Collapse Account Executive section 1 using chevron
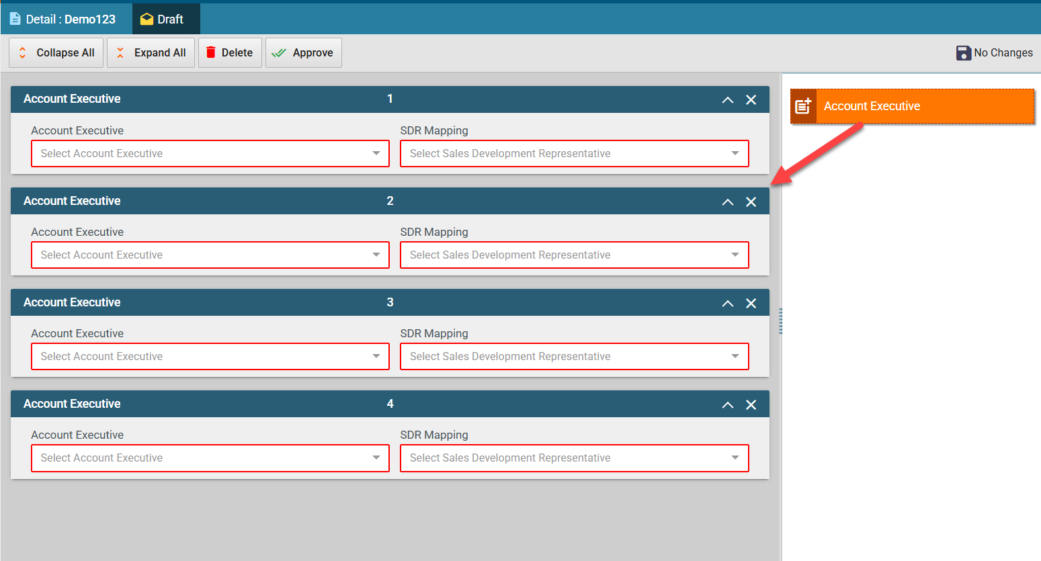This screenshot has width=1041, height=561. [727, 100]
